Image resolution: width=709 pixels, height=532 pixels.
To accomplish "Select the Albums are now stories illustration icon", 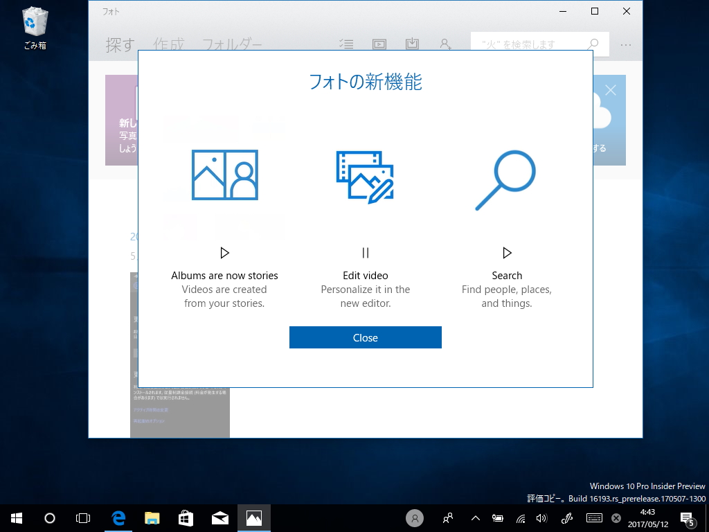I will pyautogui.click(x=224, y=175).
